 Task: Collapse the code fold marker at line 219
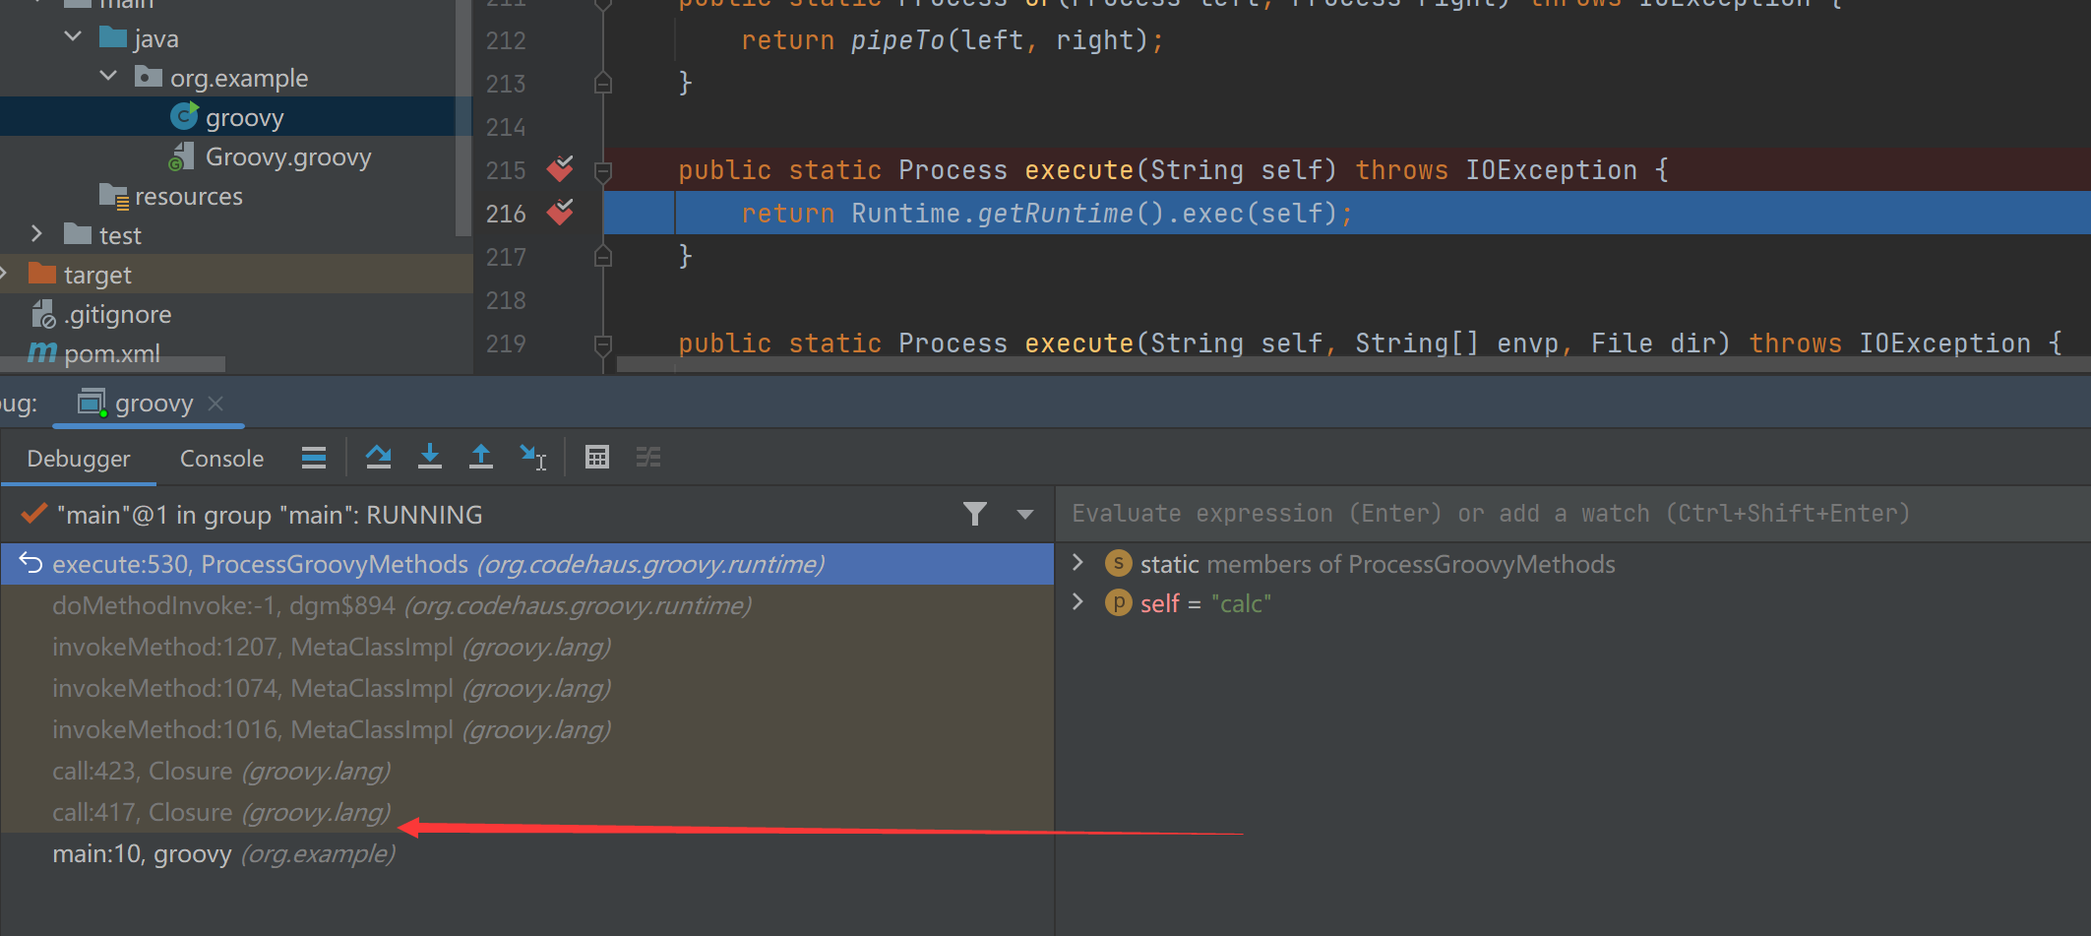point(603,344)
